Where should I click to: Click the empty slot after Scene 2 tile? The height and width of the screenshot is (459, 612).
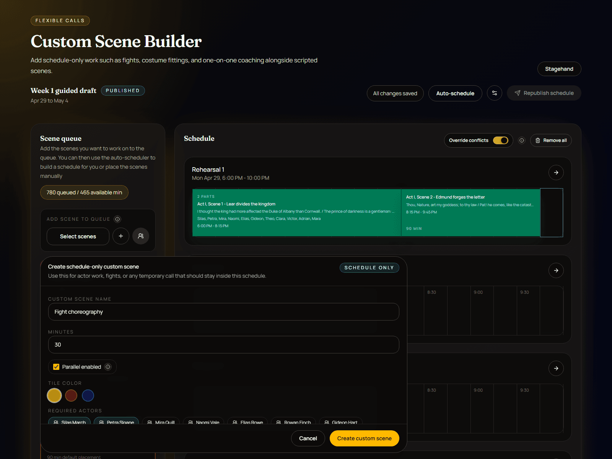[x=552, y=213]
